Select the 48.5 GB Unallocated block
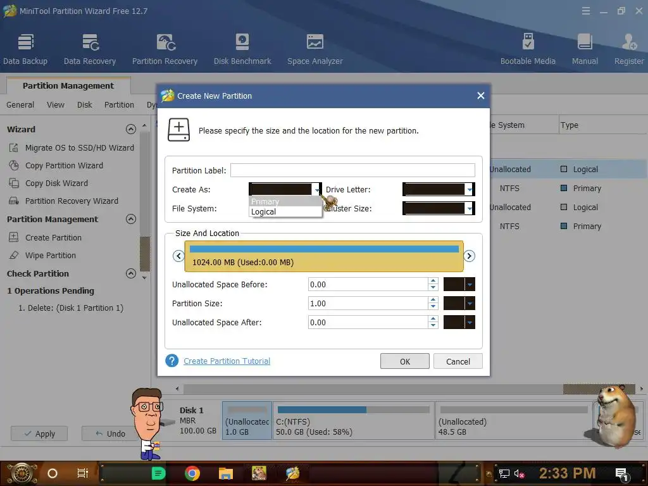 [514, 420]
